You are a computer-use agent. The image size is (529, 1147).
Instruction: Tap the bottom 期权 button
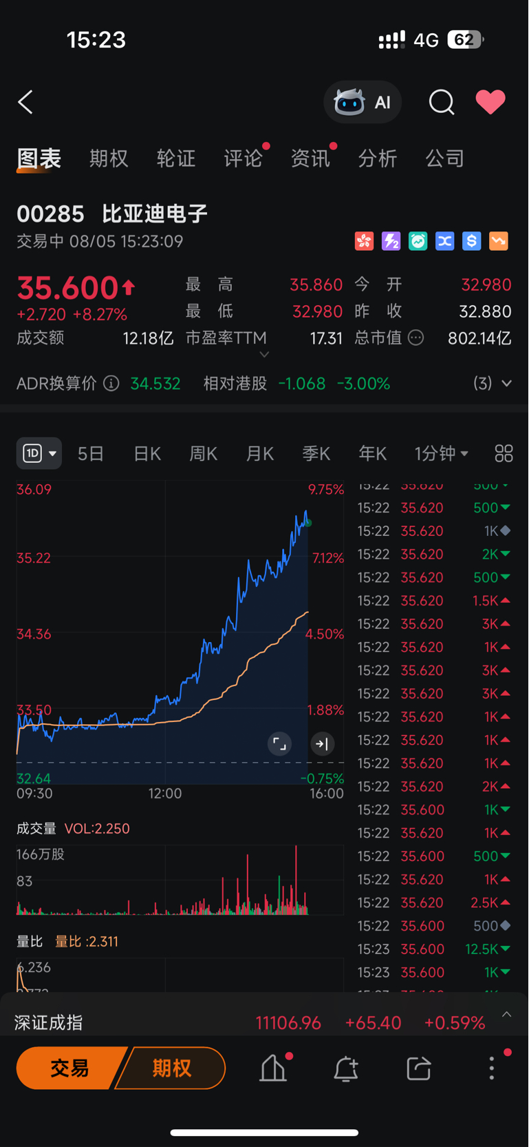click(172, 1068)
